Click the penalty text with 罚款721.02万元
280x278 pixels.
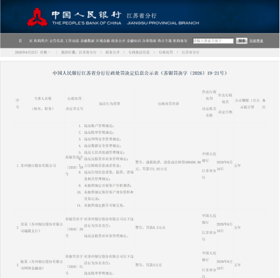click(168, 165)
